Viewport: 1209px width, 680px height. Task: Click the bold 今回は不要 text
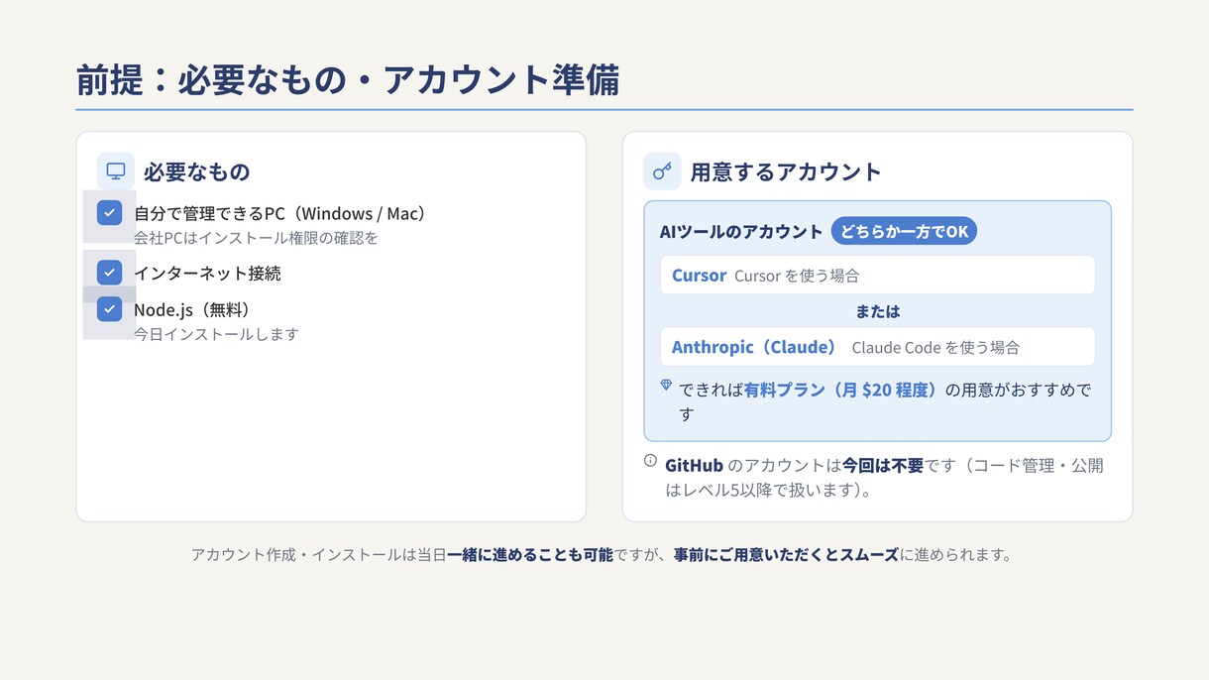coord(882,465)
